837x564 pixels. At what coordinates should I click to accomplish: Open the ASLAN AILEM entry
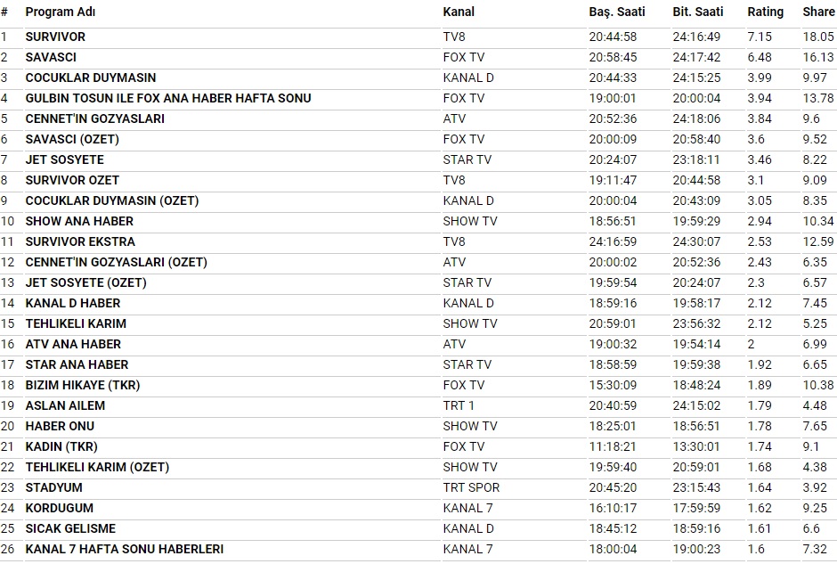[65, 405]
